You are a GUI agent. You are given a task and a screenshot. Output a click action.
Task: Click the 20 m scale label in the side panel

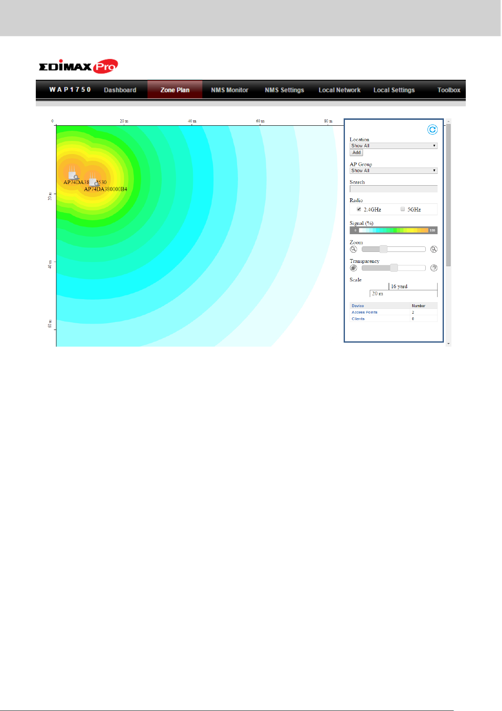[377, 294]
